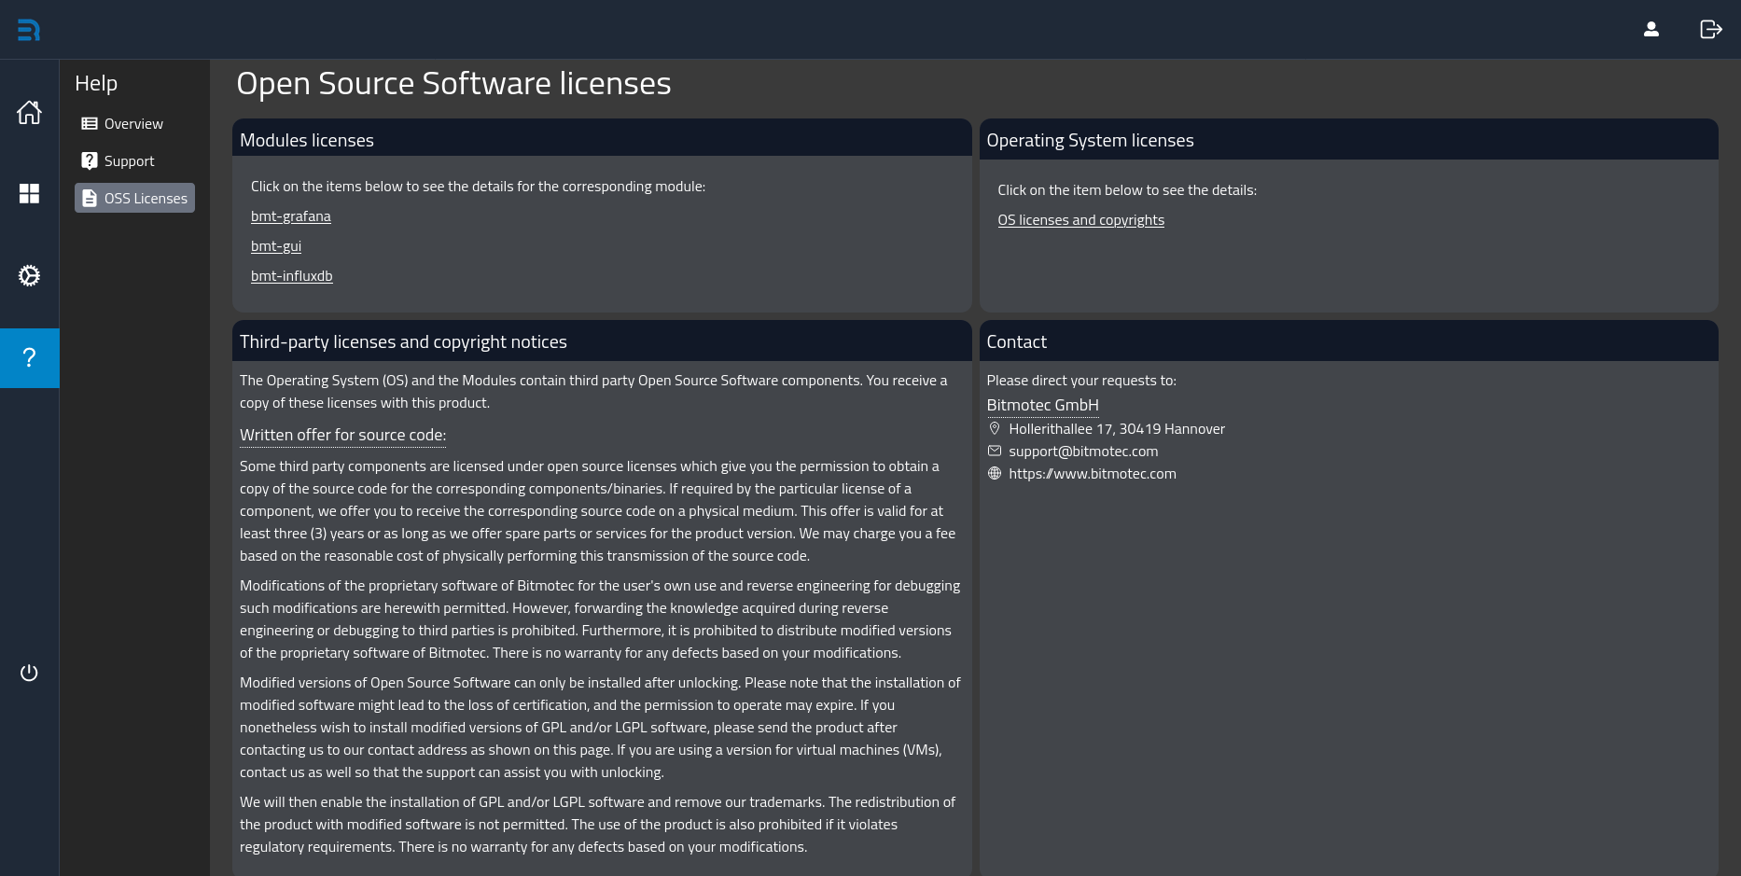Open the dashboard grid icon
Viewport: 1741px width, 876px height.
(29, 193)
